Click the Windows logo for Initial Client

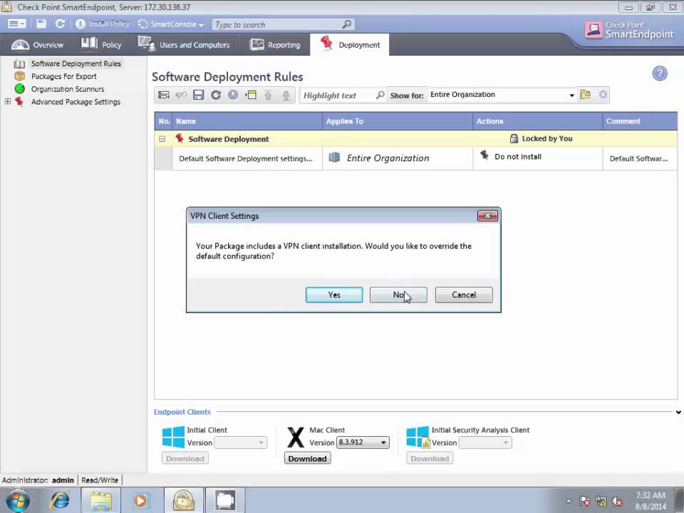click(x=173, y=437)
